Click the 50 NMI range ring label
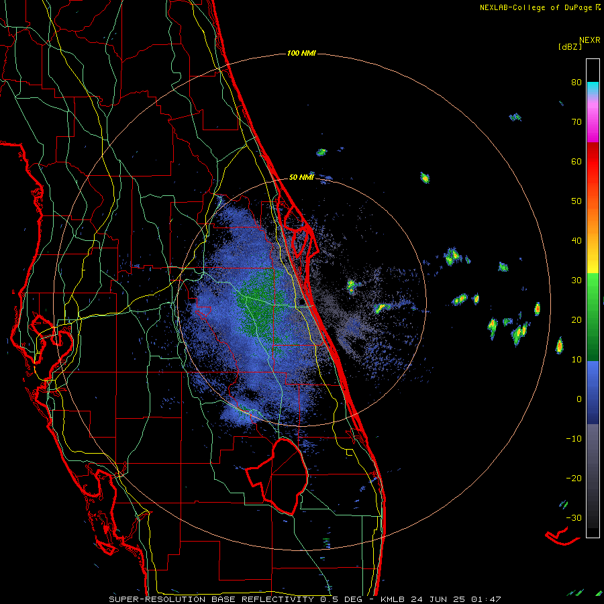Viewport: 604px width, 604px height. coord(301,177)
